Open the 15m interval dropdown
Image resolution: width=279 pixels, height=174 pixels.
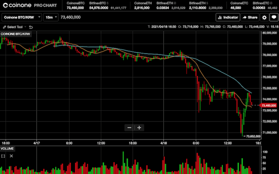click(51, 17)
